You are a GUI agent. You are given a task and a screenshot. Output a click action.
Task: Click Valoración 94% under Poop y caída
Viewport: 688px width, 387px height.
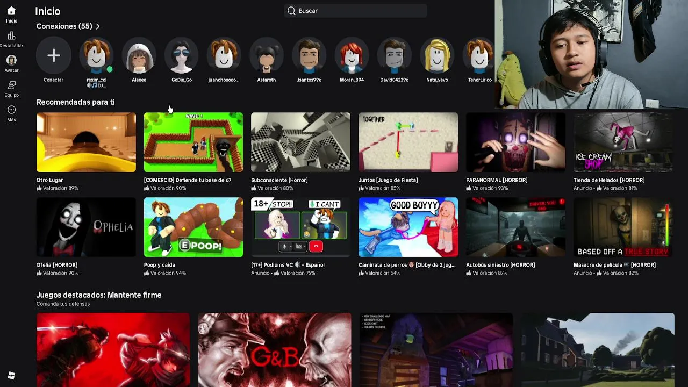click(x=165, y=273)
